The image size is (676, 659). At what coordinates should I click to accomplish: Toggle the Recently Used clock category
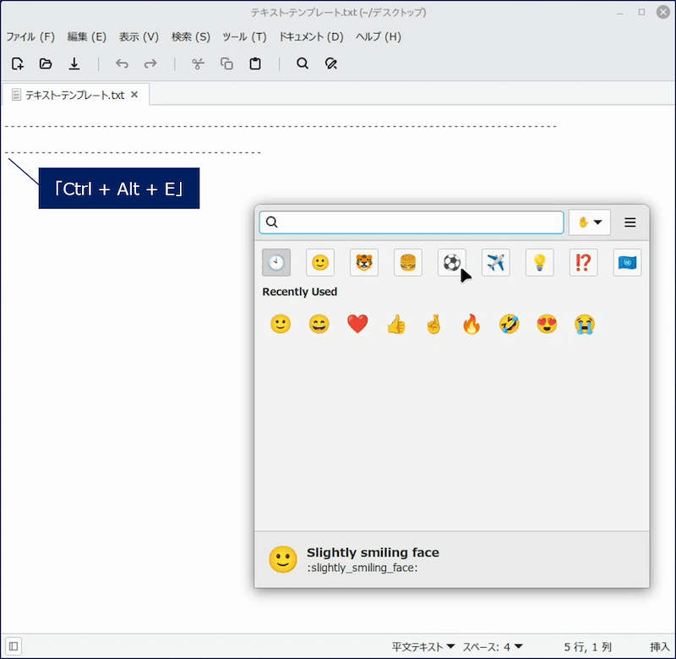(x=276, y=262)
